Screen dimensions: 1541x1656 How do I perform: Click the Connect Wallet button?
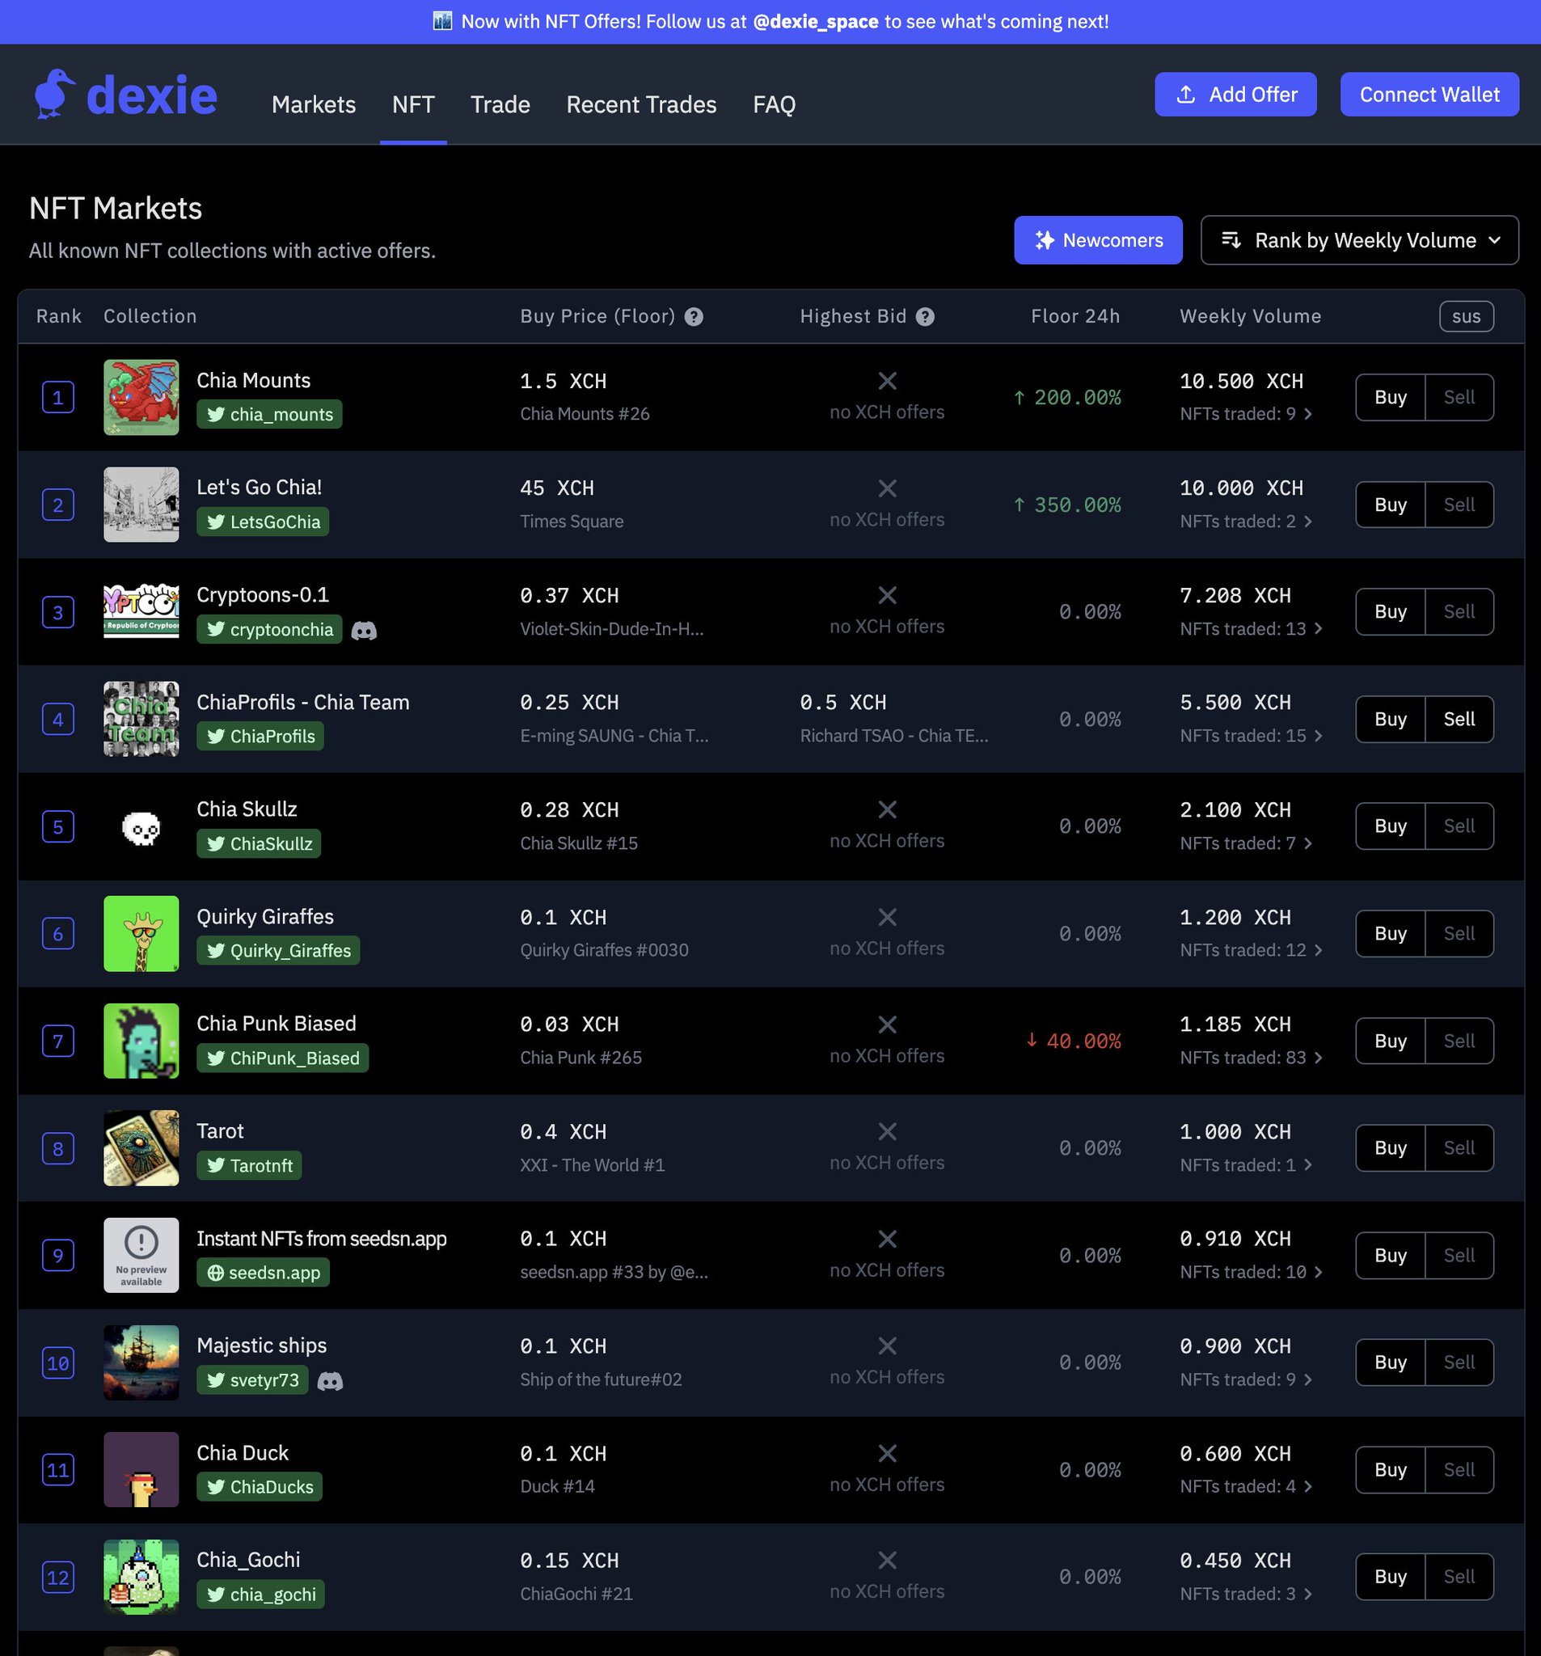(1429, 94)
